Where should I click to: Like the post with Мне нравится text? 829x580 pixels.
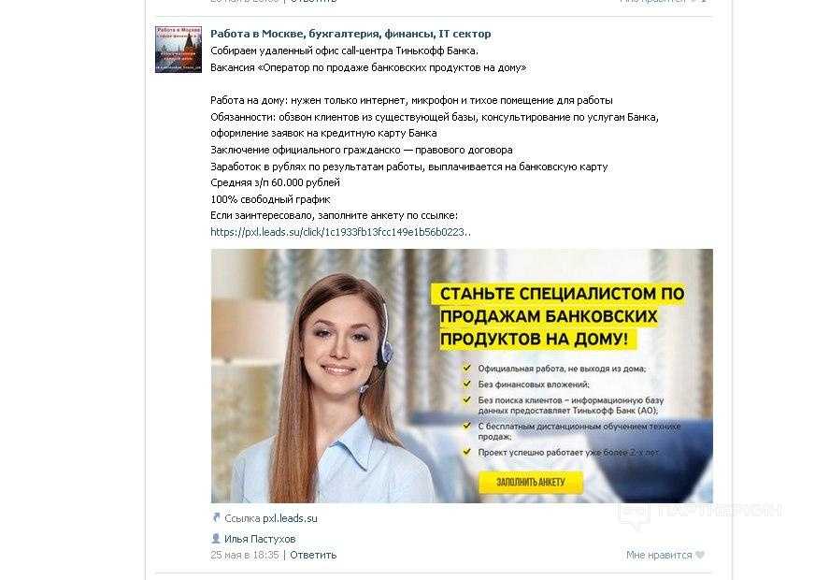[x=659, y=555]
